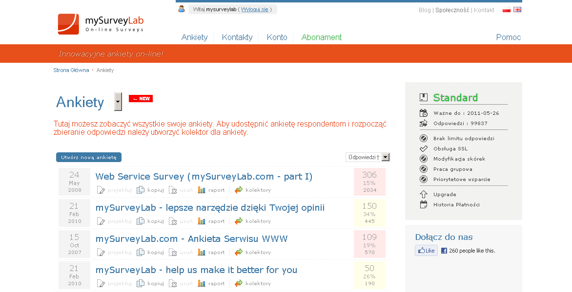Click usuń icon for Ankieta Serwisu WWW
This screenshot has height=292, width=572.
pos(173,253)
